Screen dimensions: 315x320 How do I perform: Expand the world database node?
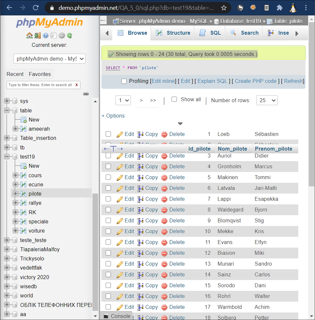(7, 296)
